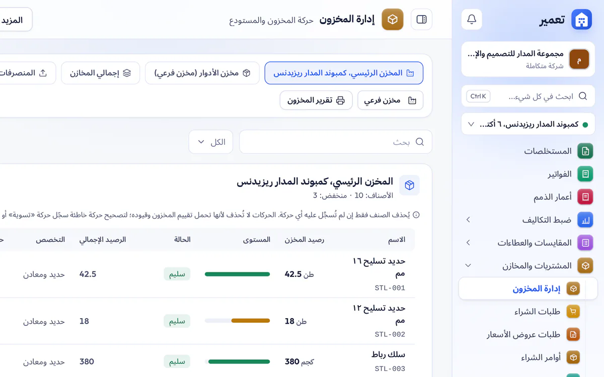Viewport: 604px width, 377px height.
Task: Open the الكل filter dropdown
Action: pyautogui.click(x=211, y=142)
